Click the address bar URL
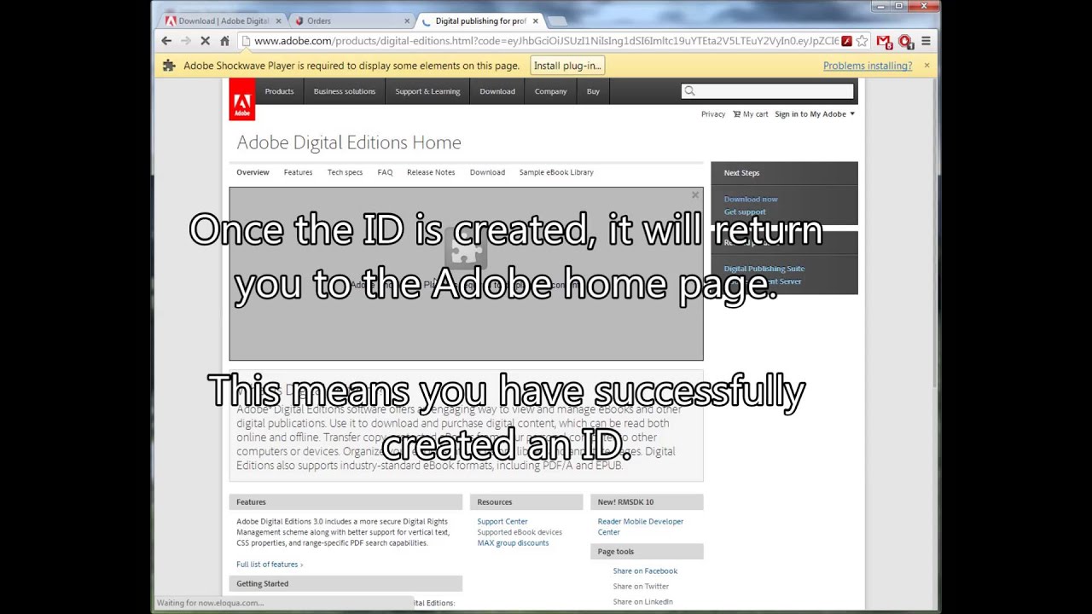Image resolution: width=1092 pixels, height=614 pixels. point(546,41)
